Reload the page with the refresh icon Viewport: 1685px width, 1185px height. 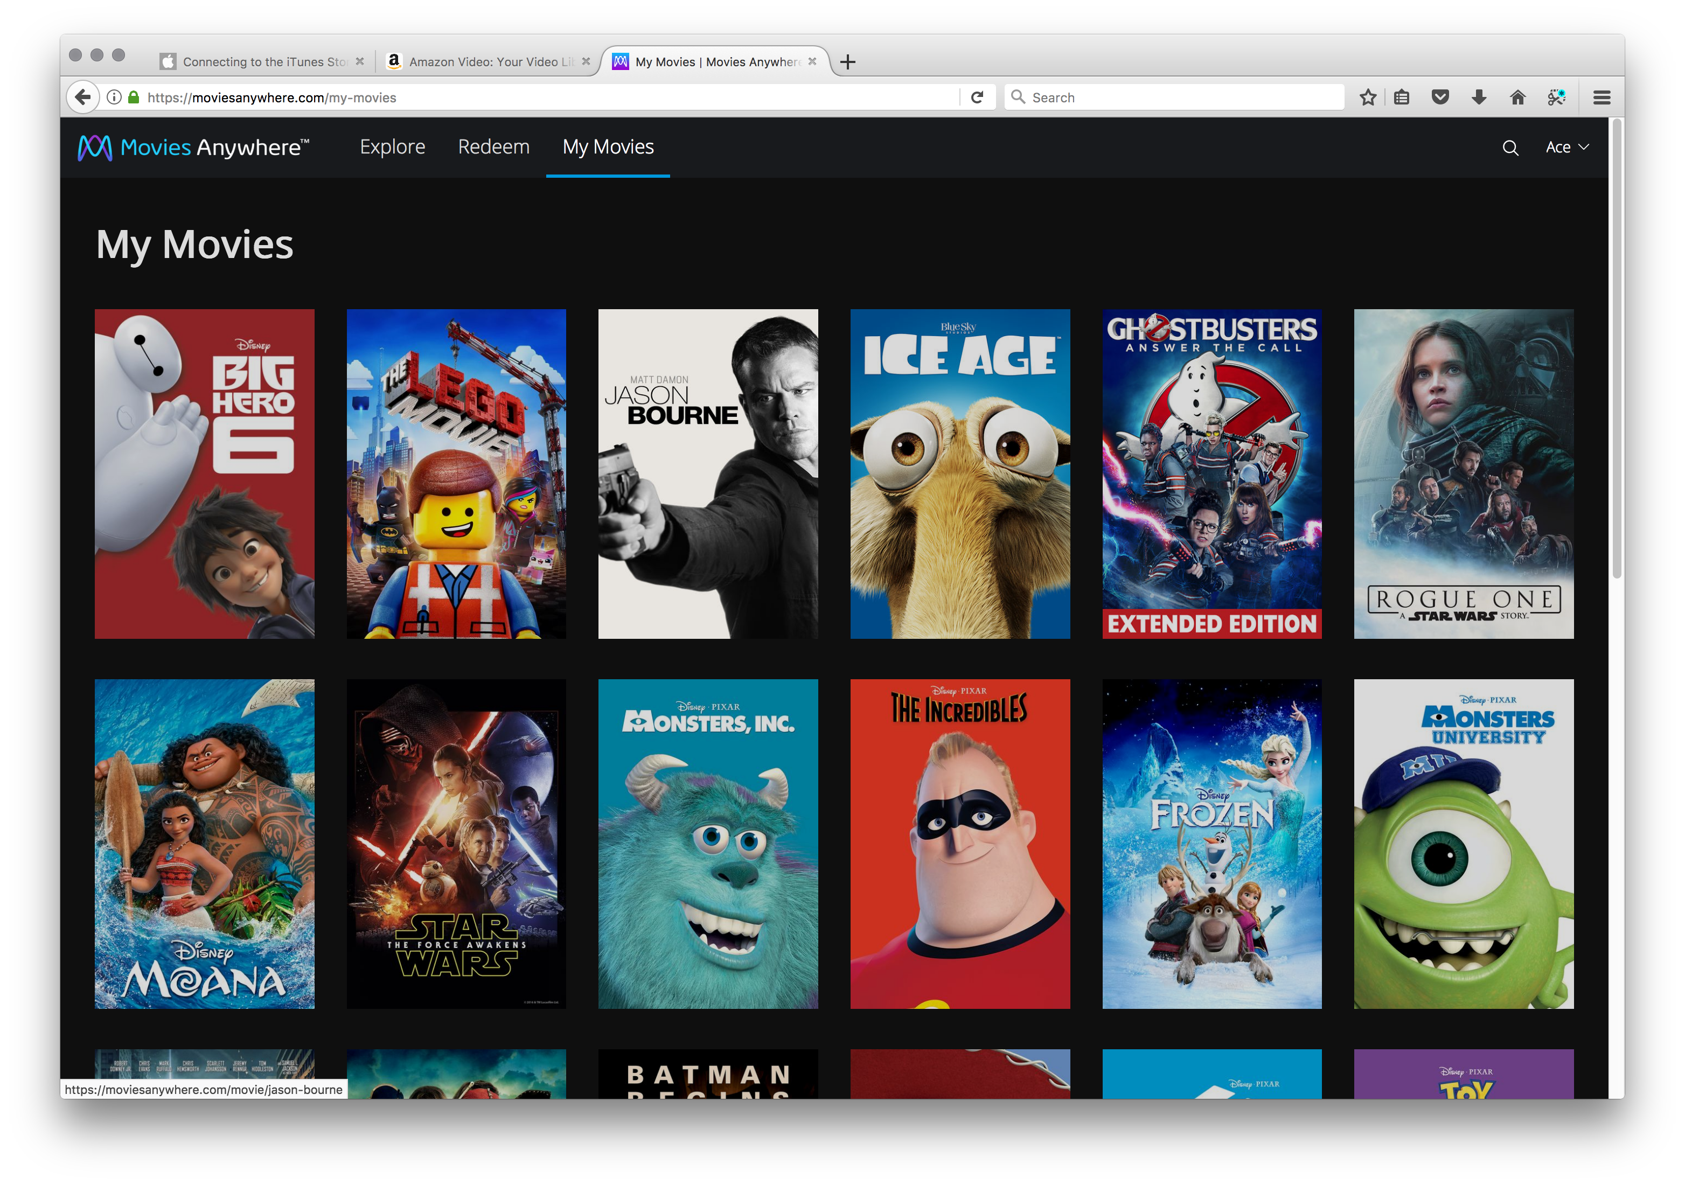(x=977, y=97)
